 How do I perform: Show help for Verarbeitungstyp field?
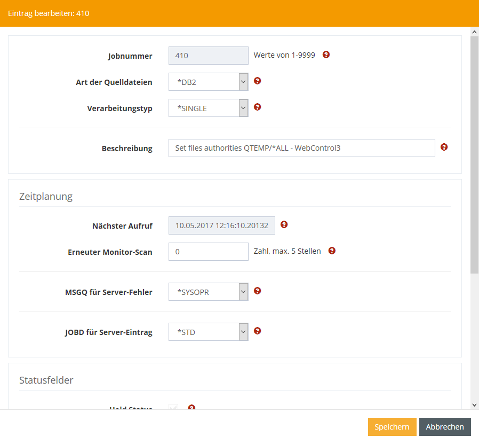[258, 107]
